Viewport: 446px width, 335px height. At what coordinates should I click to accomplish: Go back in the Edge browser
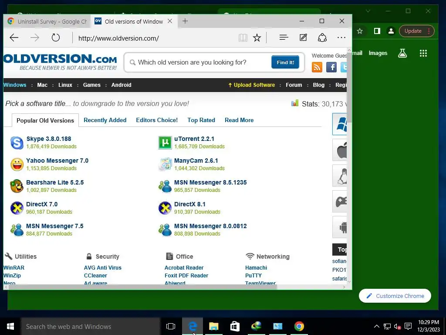[14, 38]
